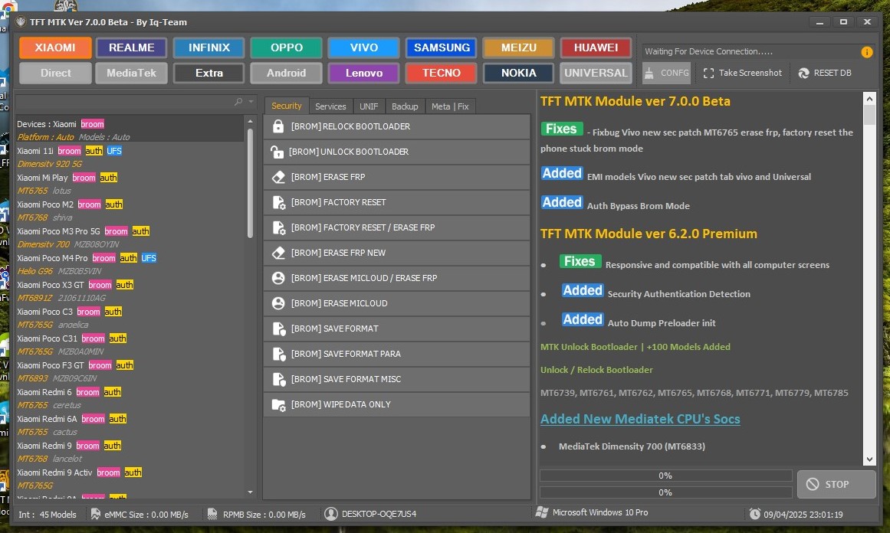Click Take Screenshot
The width and height of the screenshot is (890, 533).
[x=742, y=74]
